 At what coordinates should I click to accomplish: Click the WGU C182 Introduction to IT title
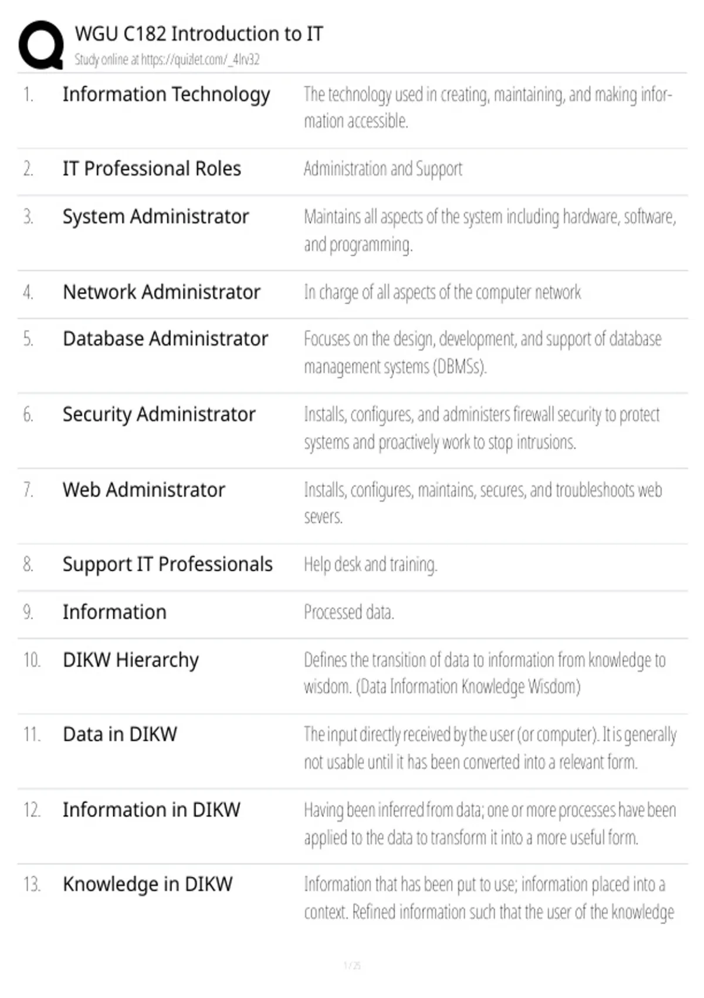coord(199,33)
